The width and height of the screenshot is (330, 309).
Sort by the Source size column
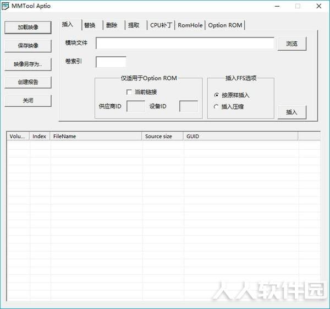point(162,136)
